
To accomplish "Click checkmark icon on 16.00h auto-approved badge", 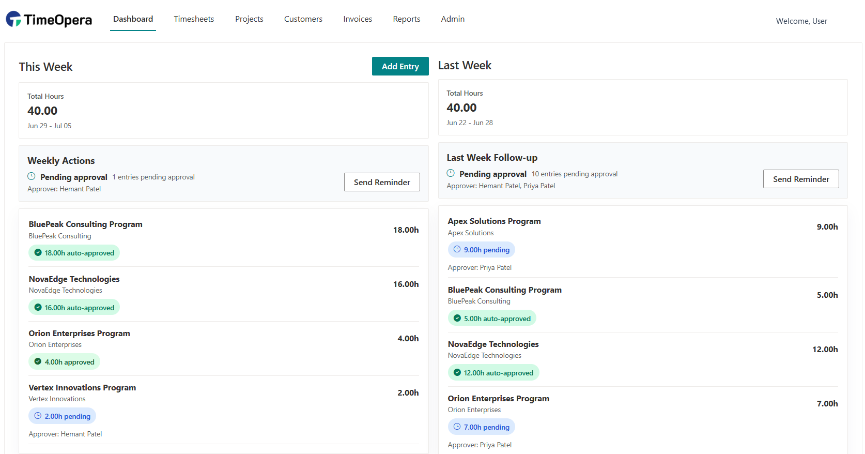I will (38, 307).
